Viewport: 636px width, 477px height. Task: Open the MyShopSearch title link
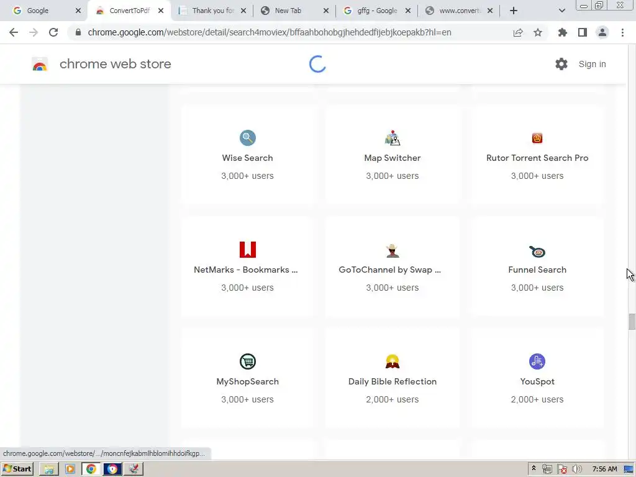pos(247,382)
